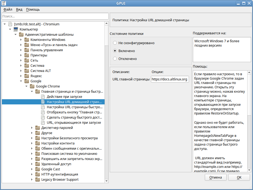Open the Файл menu
This screenshot has width=253, height=190.
pyautogui.click(x=8, y=9)
